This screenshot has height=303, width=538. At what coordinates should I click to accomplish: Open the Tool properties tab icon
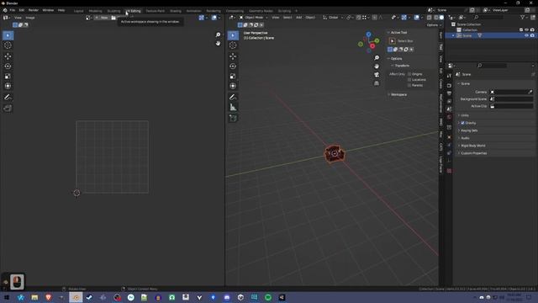coord(449,76)
